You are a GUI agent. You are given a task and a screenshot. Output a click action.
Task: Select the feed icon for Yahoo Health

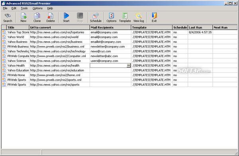pyautogui.click(x=4, y=65)
